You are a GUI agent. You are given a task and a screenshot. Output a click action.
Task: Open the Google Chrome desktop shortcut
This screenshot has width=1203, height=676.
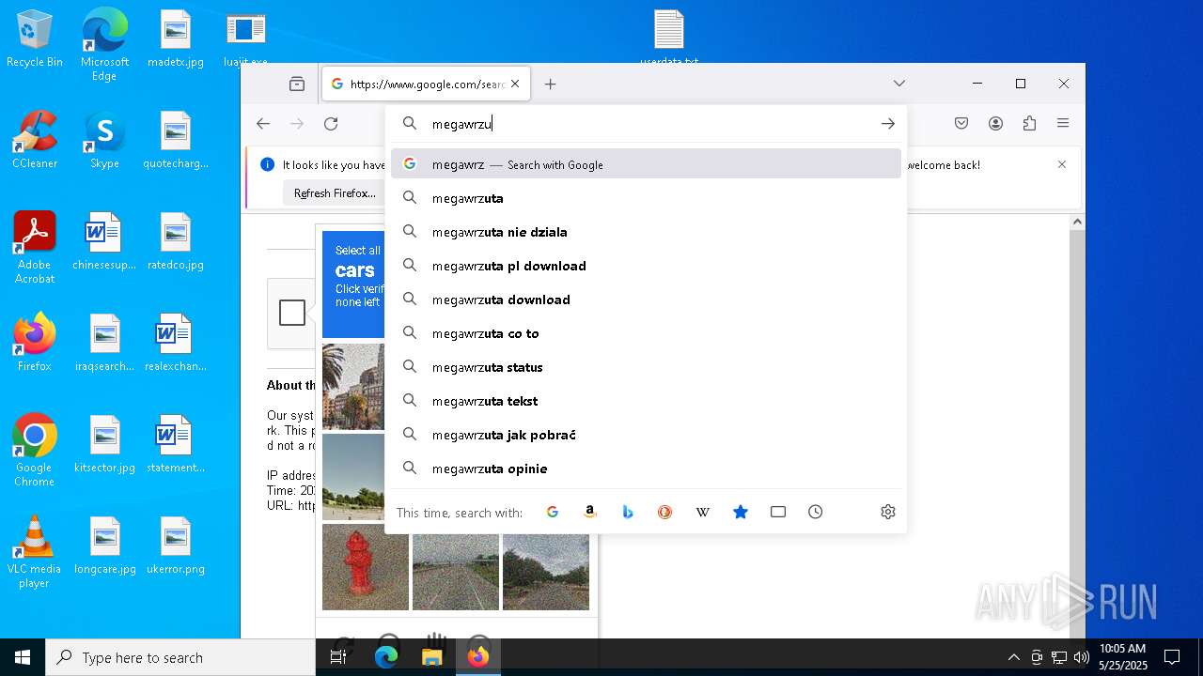click(35, 451)
